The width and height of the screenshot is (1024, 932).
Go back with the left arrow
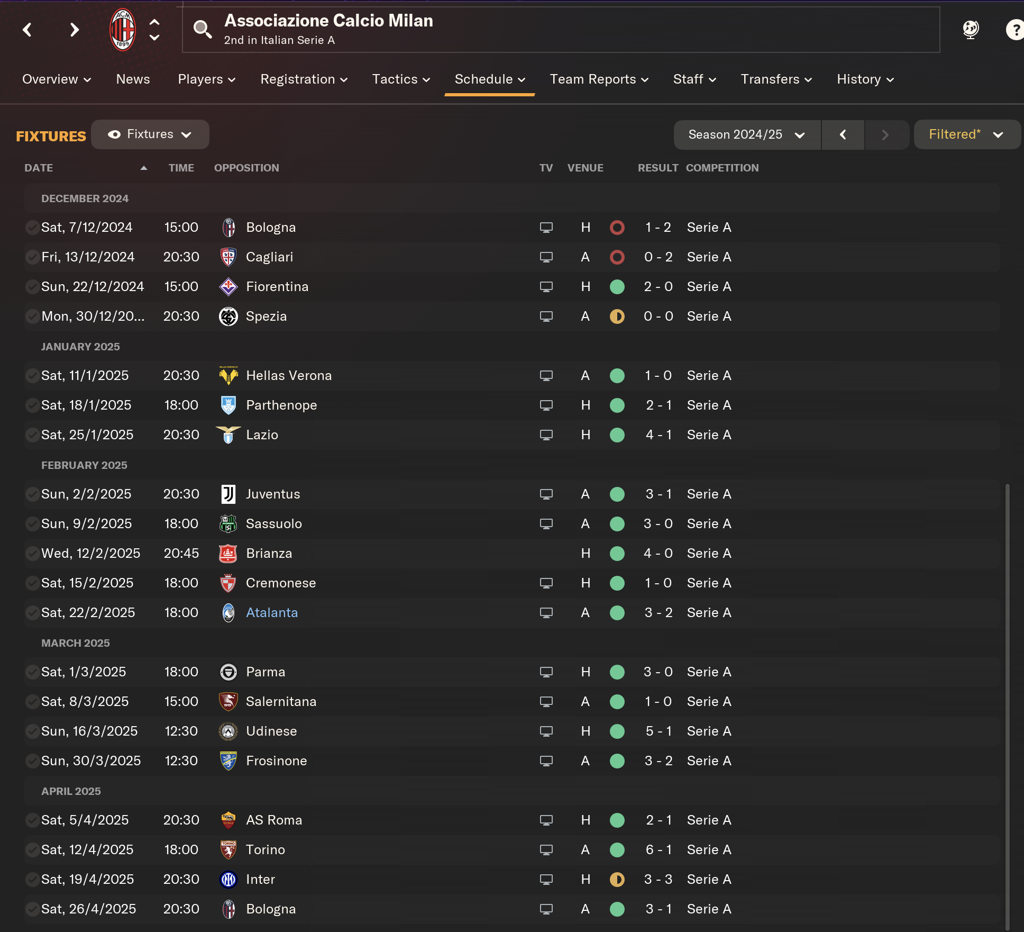pos(28,30)
